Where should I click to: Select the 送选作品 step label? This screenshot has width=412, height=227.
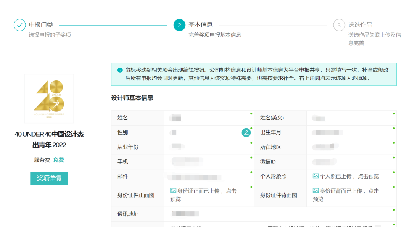click(x=361, y=25)
